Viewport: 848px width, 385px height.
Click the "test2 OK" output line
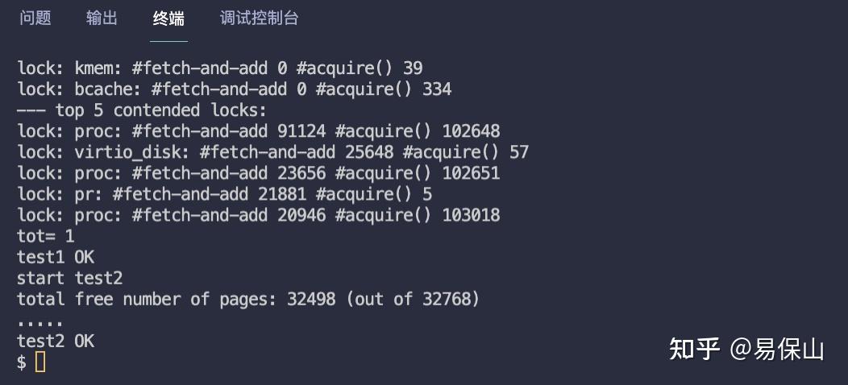[56, 342]
